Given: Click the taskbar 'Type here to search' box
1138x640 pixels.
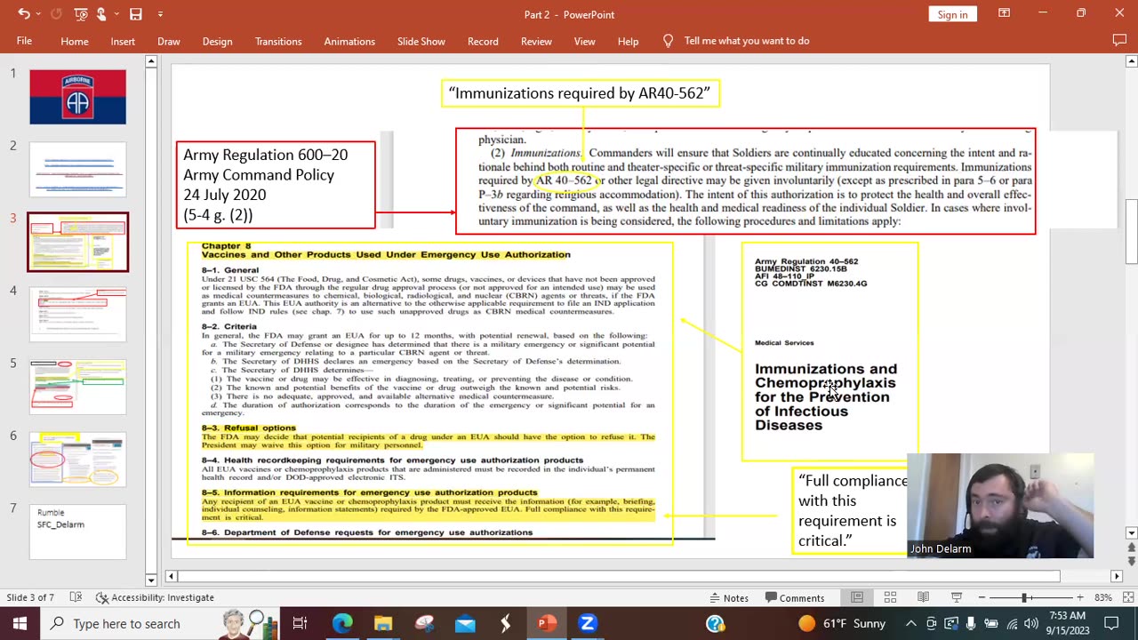Looking at the screenshot, I should click(x=160, y=623).
